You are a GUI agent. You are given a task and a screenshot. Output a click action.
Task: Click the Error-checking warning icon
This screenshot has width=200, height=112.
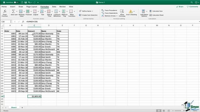131,12
